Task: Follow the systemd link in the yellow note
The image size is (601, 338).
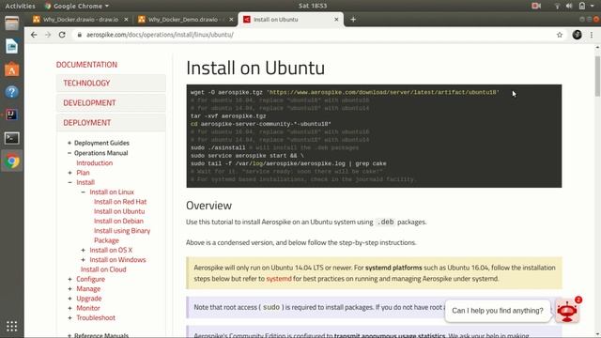Action: click(279, 279)
